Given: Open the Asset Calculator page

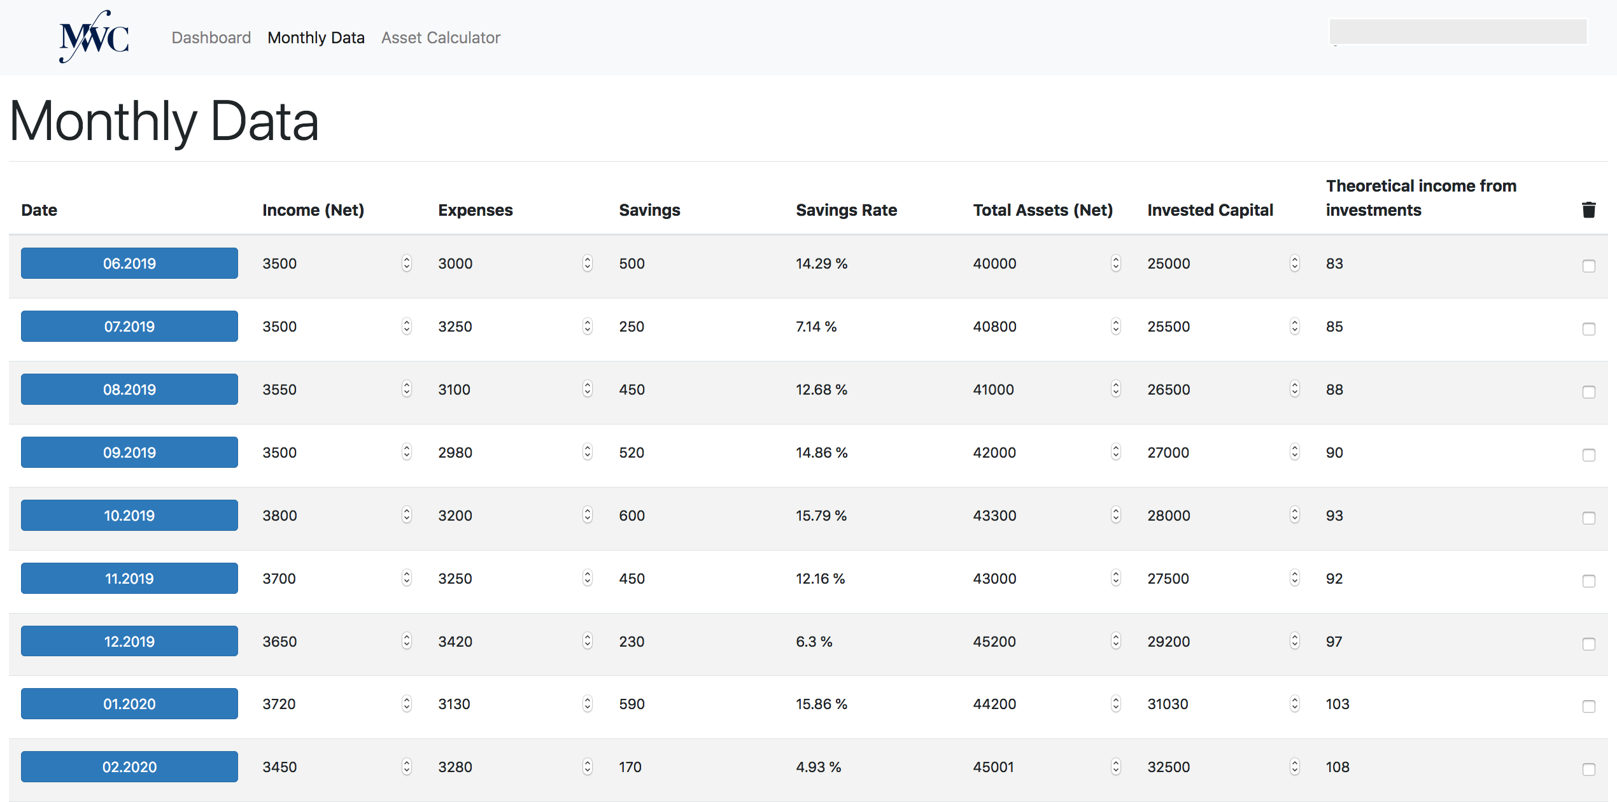Looking at the screenshot, I should 441,38.
